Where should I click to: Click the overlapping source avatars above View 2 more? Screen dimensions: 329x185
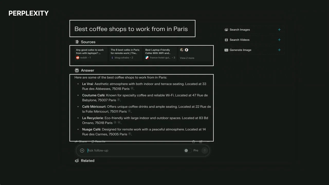184,50
